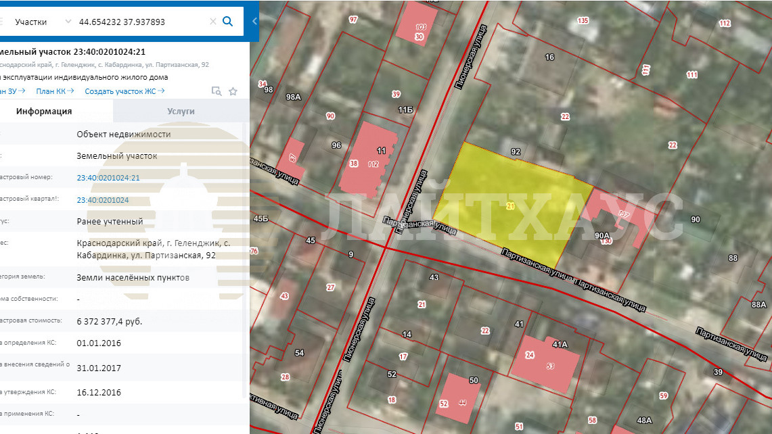Follow the Создать участок ЖС link
The width and height of the screenshot is (772, 434).
pyautogui.click(x=124, y=91)
